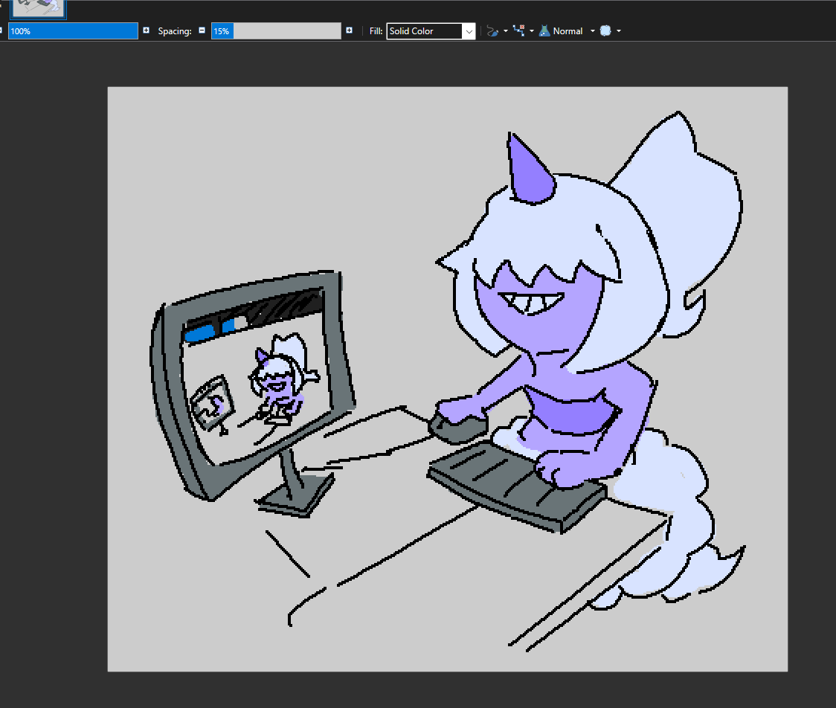Image resolution: width=836 pixels, height=708 pixels.
Task: Click the antialiasing toggle icon
Action: tap(605, 31)
